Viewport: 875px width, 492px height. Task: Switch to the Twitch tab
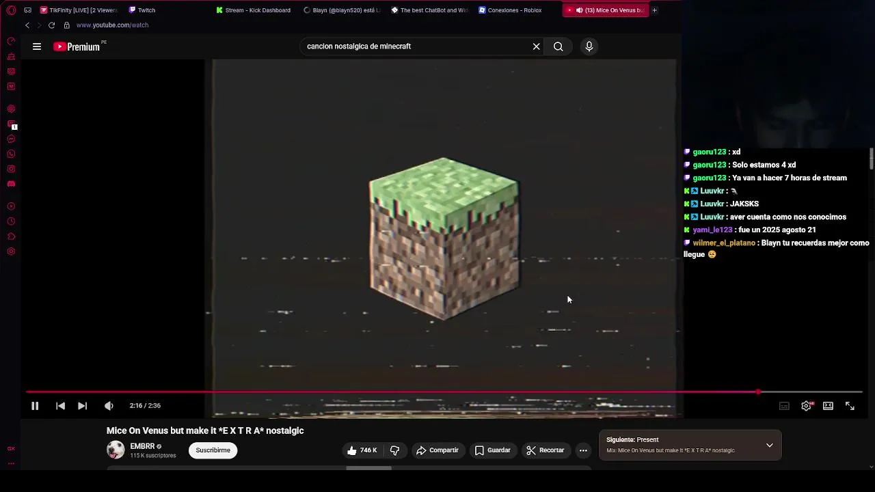(x=142, y=10)
